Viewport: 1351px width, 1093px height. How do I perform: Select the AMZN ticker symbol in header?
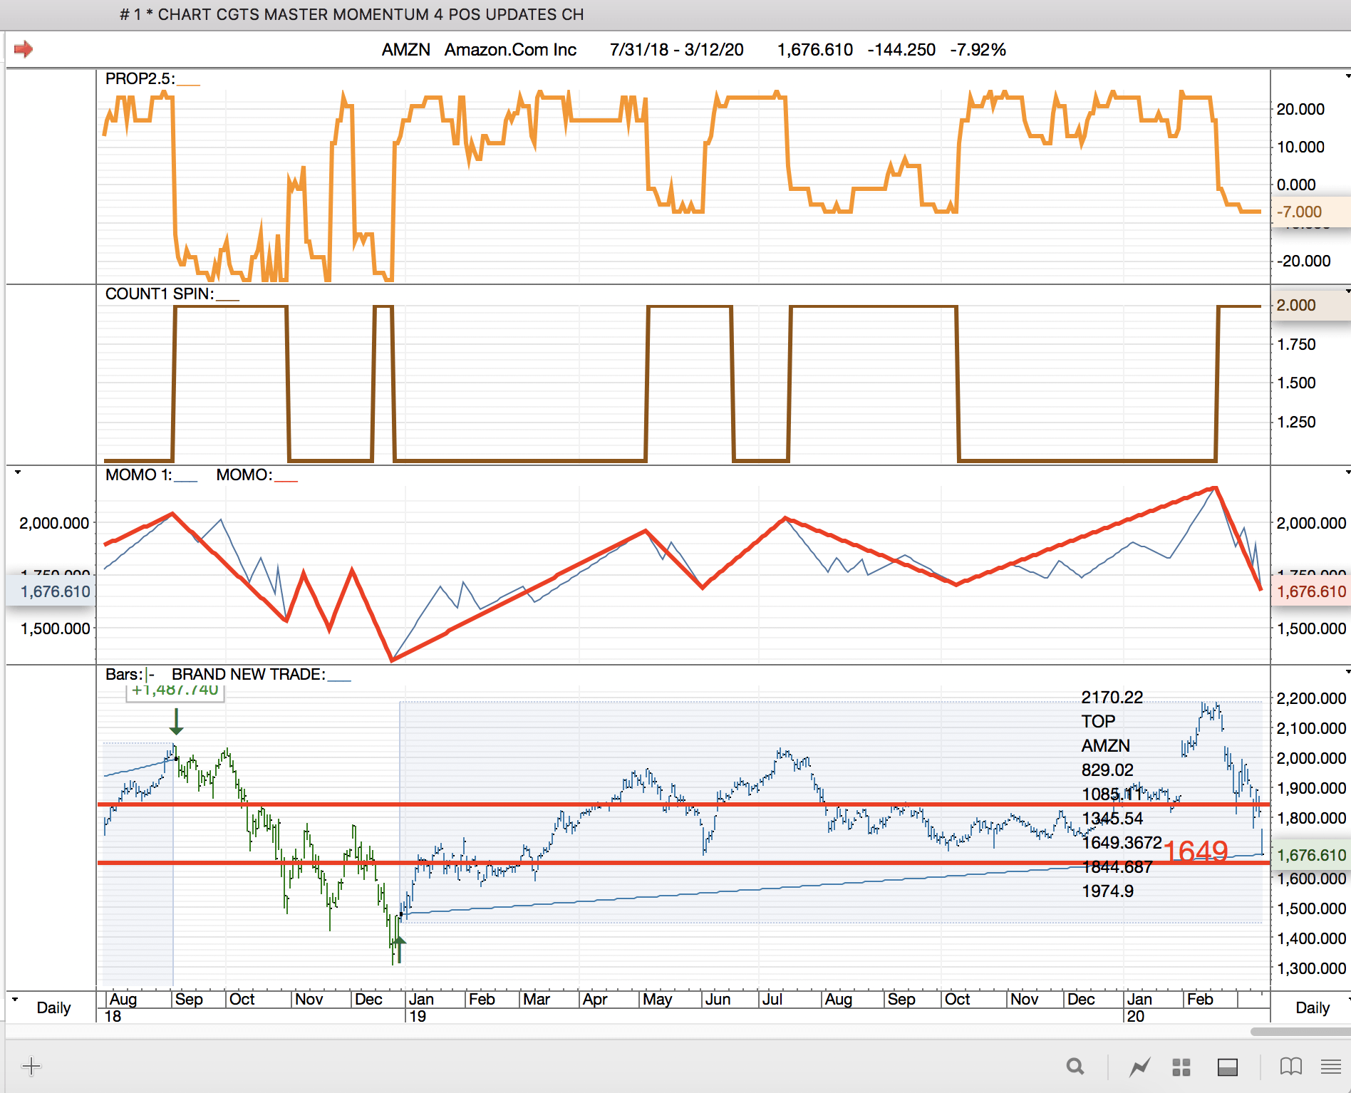405,50
